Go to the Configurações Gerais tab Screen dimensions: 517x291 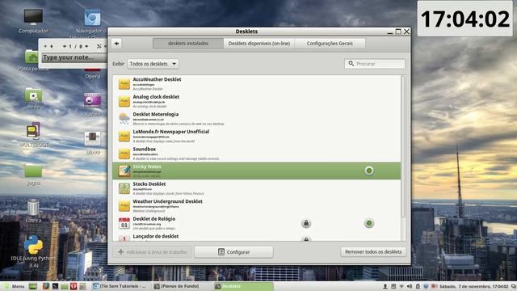330,43
